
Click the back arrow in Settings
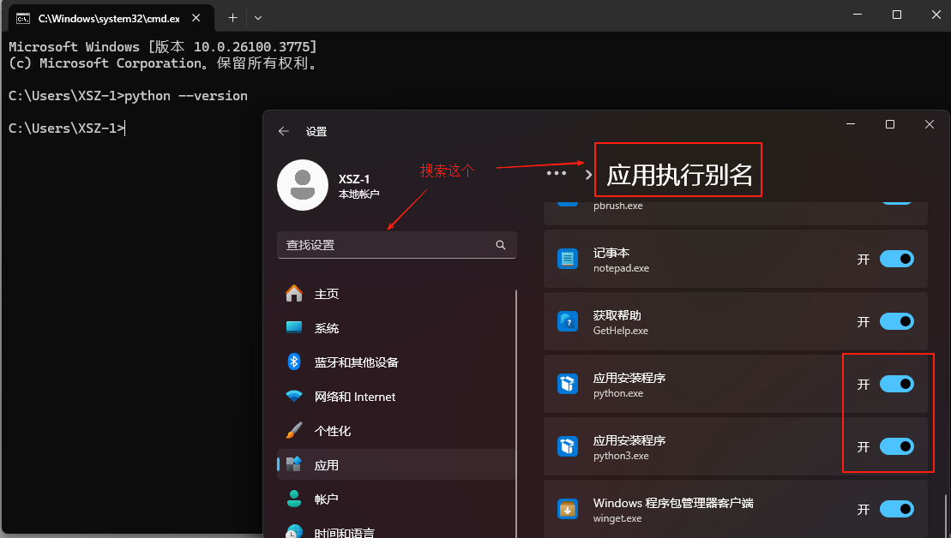point(284,131)
